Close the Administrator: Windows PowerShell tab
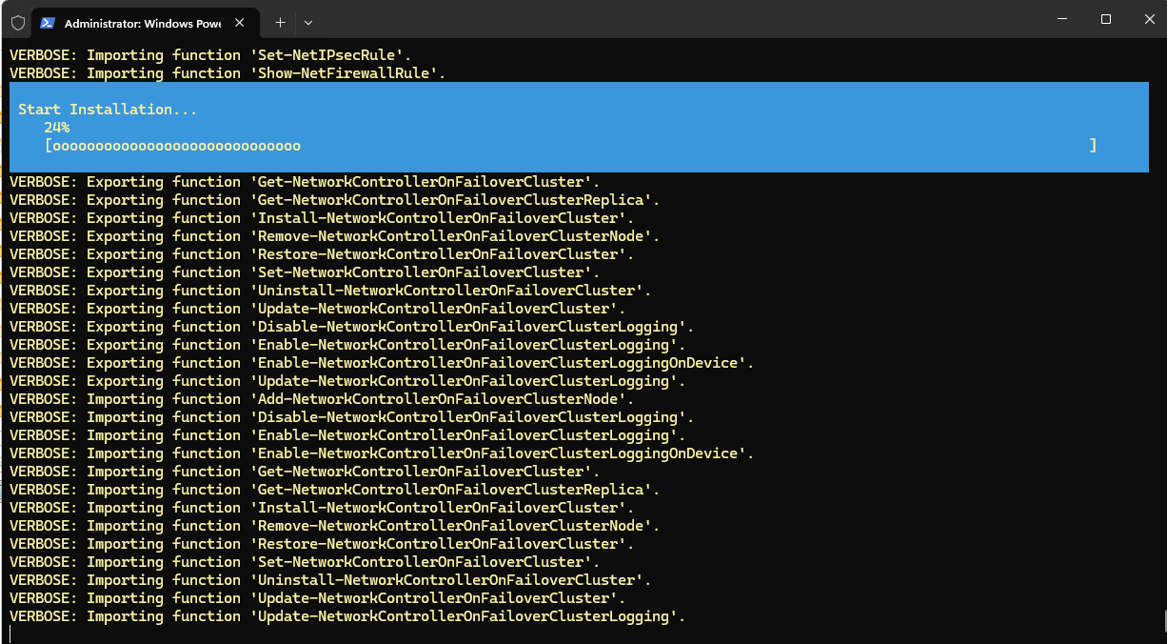Viewport: 1167px width, 644px height. [x=240, y=22]
